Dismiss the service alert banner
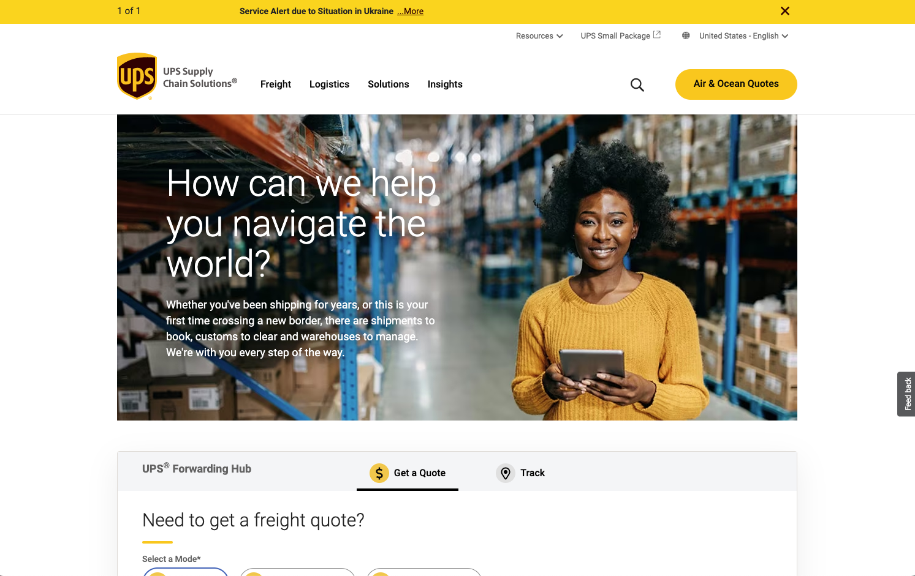The image size is (915, 576). coord(785,11)
